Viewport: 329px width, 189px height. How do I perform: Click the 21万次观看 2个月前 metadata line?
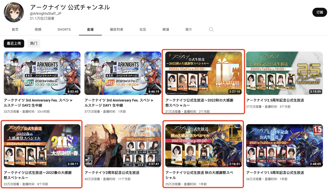click(188, 112)
